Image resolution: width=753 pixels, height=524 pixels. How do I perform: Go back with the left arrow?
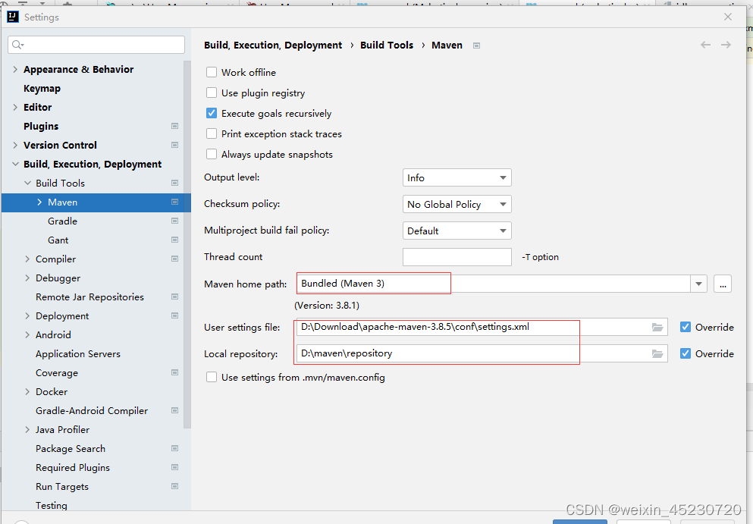click(x=705, y=45)
